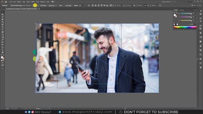The width and height of the screenshot is (203, 114).
Task: Open the Object menu
Action: (x=19, y=2)
